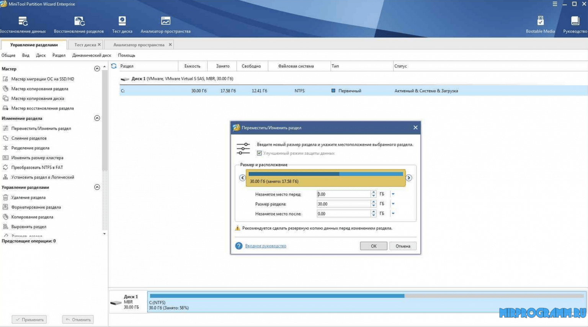Open the Восстановление разделов tool
Viewport: 588px width, 327px height.
(79, 25)
